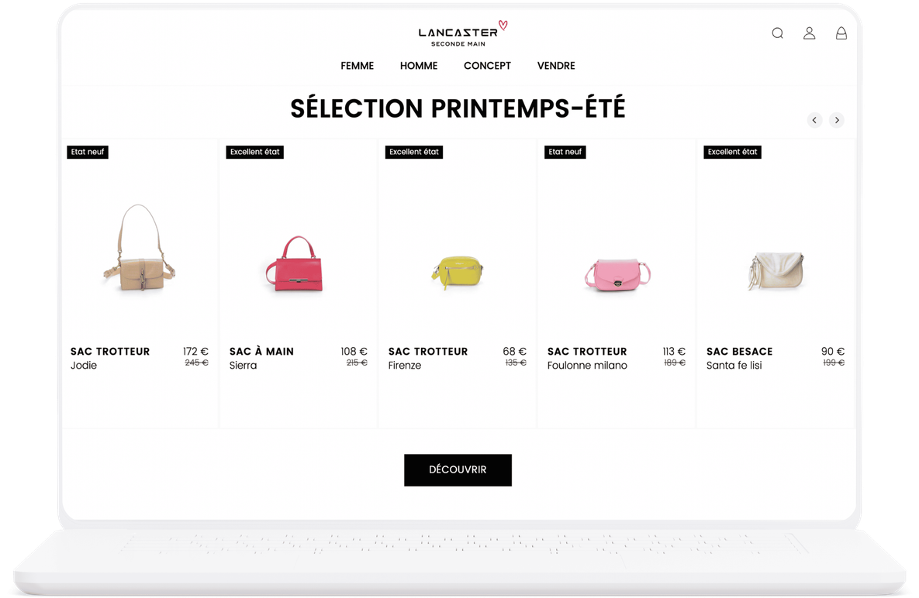Open the cream Santa fe lisi image

click(776, 270)
